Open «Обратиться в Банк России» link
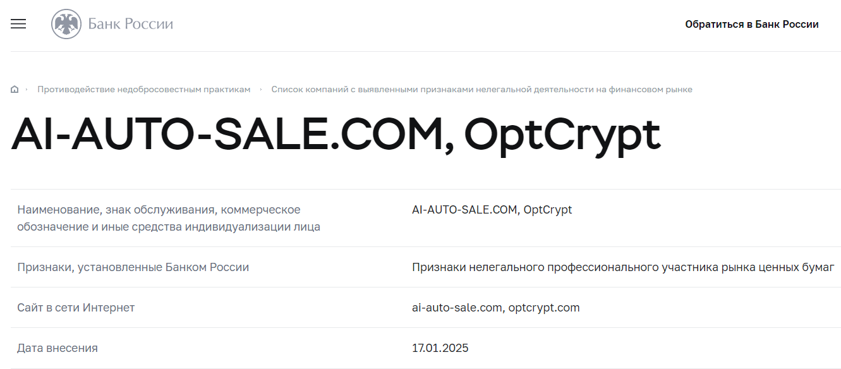Viewport: 841px width, 369px height. pyautogui.click(x=751, y=25)
